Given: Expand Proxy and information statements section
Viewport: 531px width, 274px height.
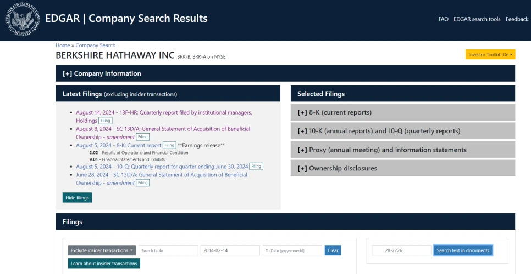Looking at the screenshot, I should [403, 150].
